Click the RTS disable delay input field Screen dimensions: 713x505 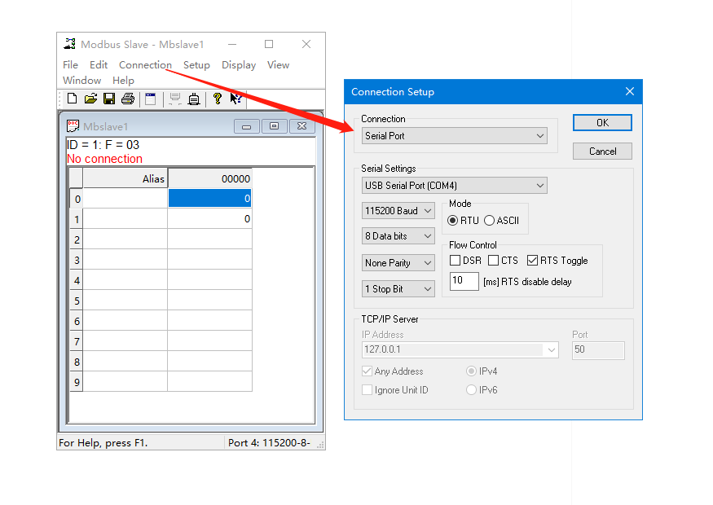tap(464, 281)
